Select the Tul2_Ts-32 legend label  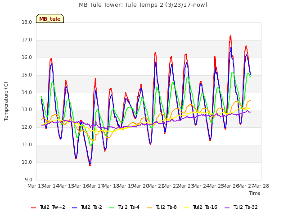point(246,207)
